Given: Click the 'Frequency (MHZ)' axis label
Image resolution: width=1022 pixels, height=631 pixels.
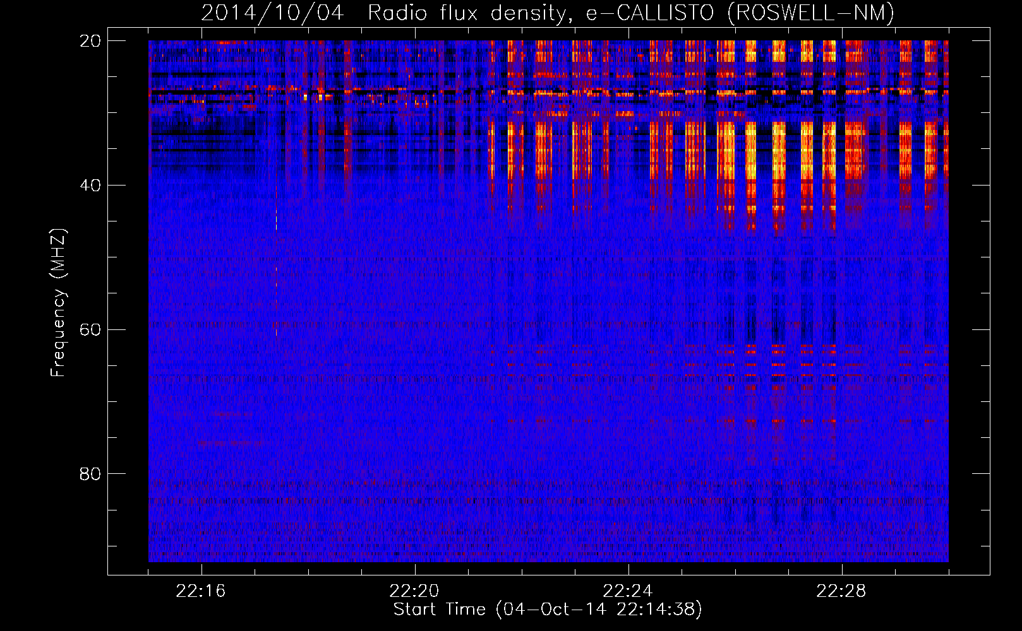Looking at the screenshot, I should (x=58, y=303).
